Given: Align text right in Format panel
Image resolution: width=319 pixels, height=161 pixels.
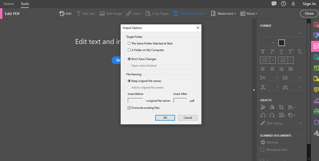Looking at the screenshot, I should click(281, 69).
